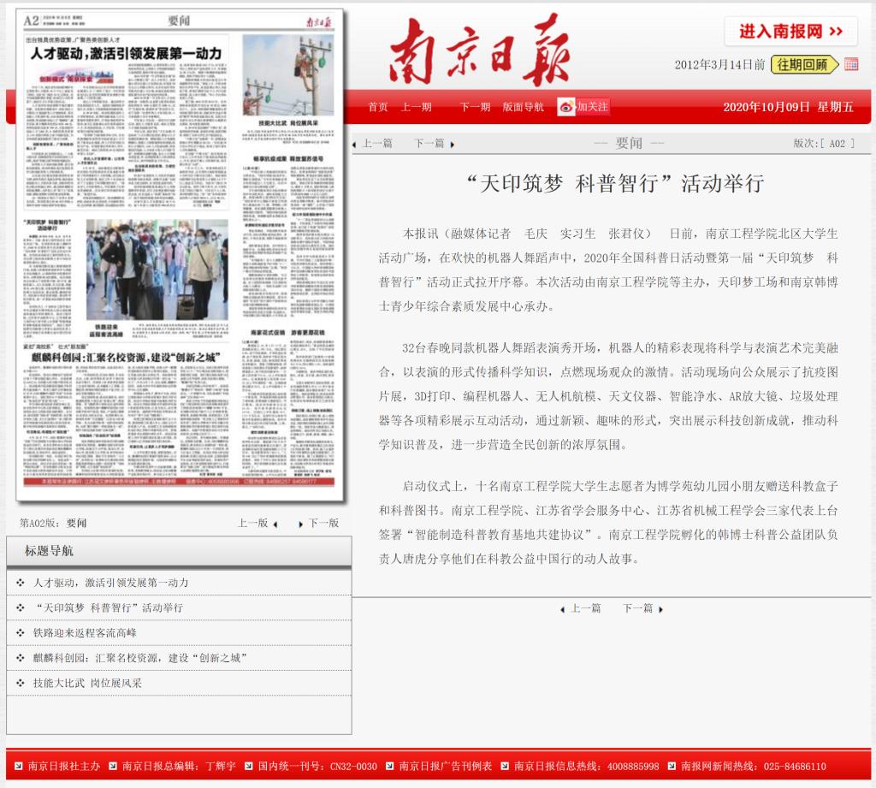This screenshot has height=788, width=876.
Task: Click the footer icon before 南京日报社主办
Action: 18,766
